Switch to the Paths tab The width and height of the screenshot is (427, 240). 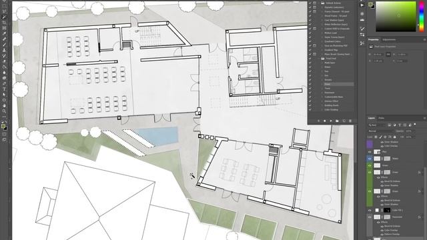[381, 118]
